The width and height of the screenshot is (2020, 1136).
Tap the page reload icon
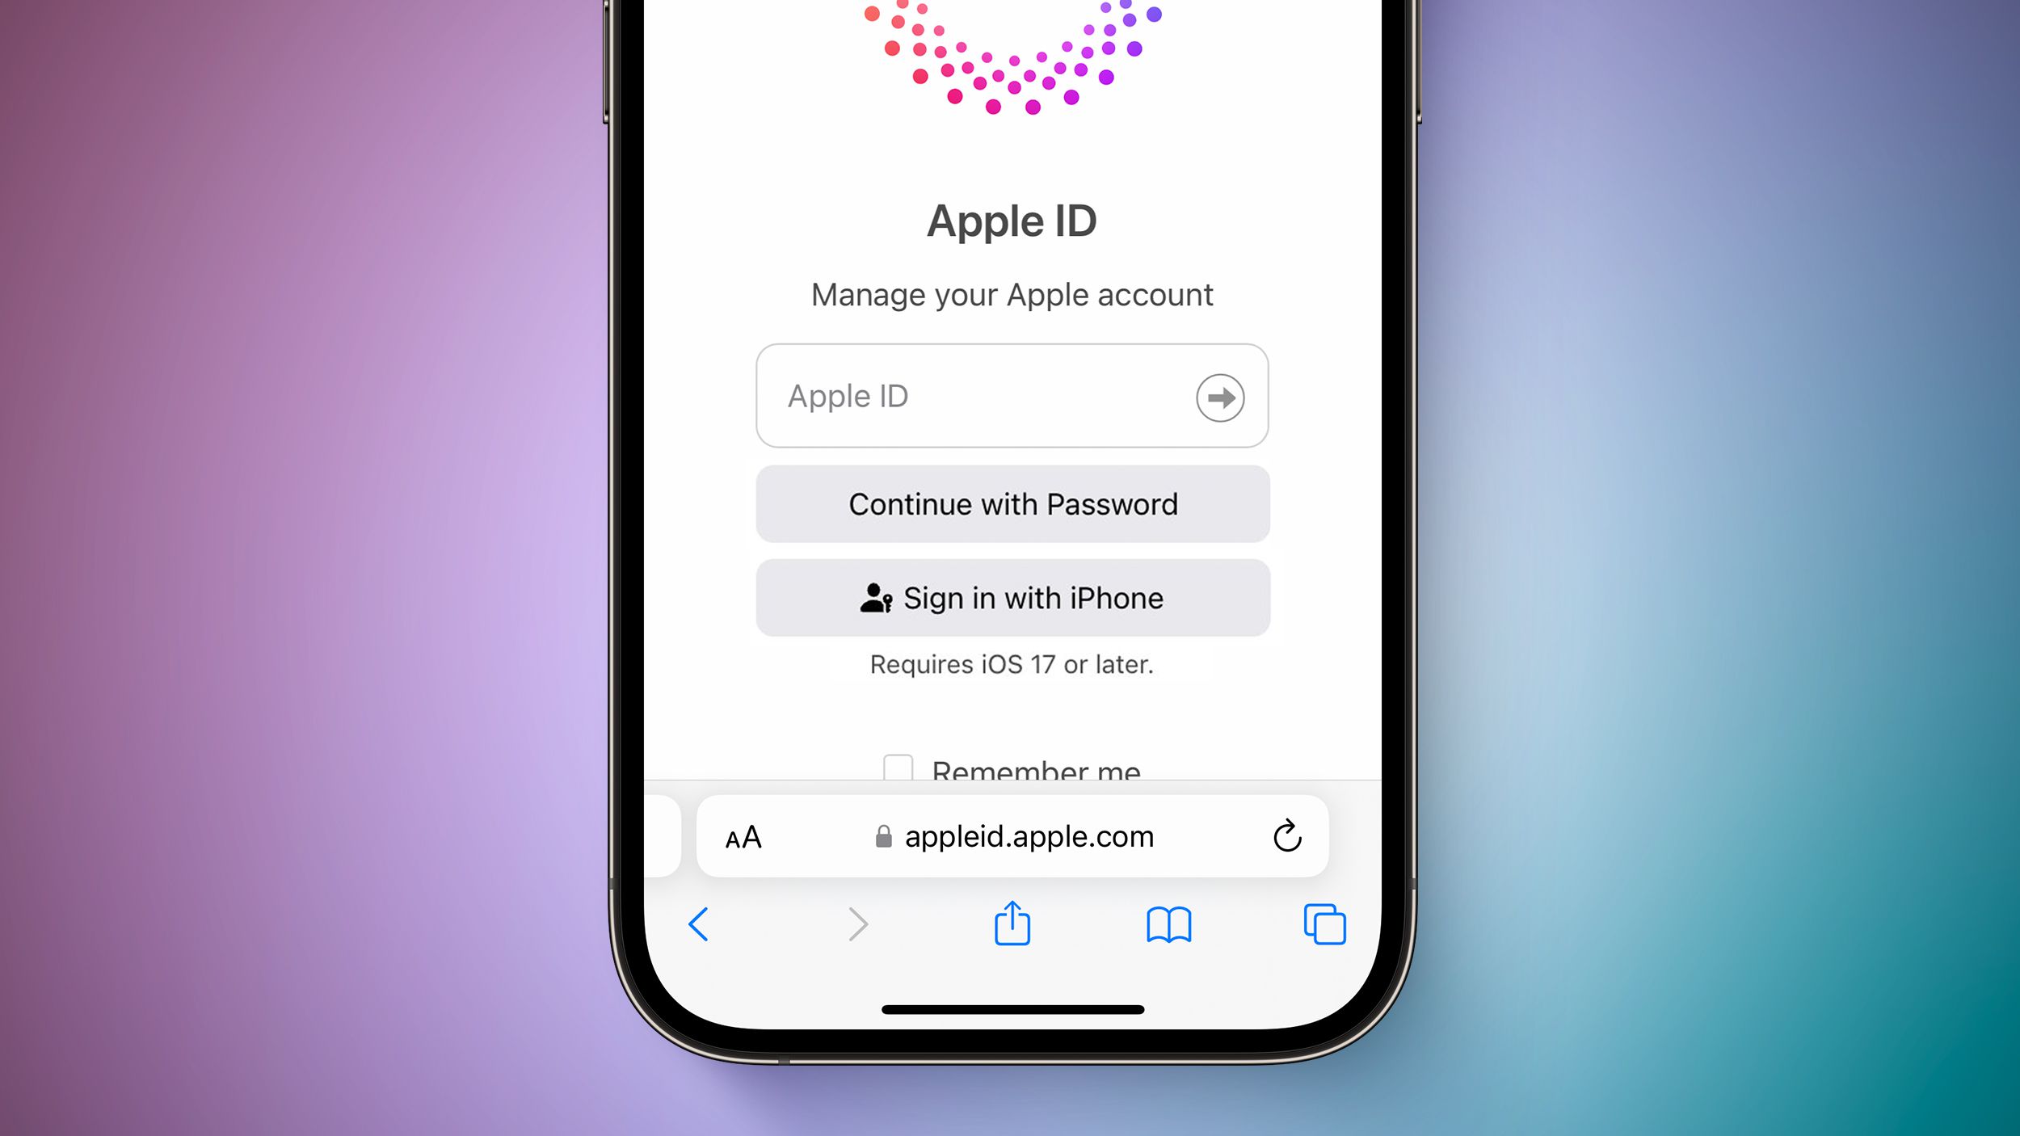pyautogui.click(x=1286, y=836)
